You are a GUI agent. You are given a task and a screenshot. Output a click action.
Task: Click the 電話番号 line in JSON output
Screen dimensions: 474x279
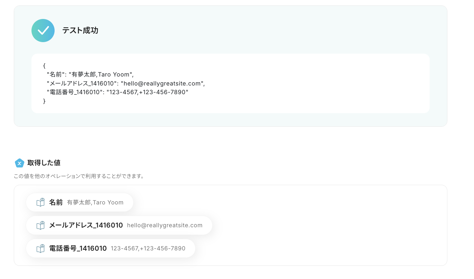(117, 92)
